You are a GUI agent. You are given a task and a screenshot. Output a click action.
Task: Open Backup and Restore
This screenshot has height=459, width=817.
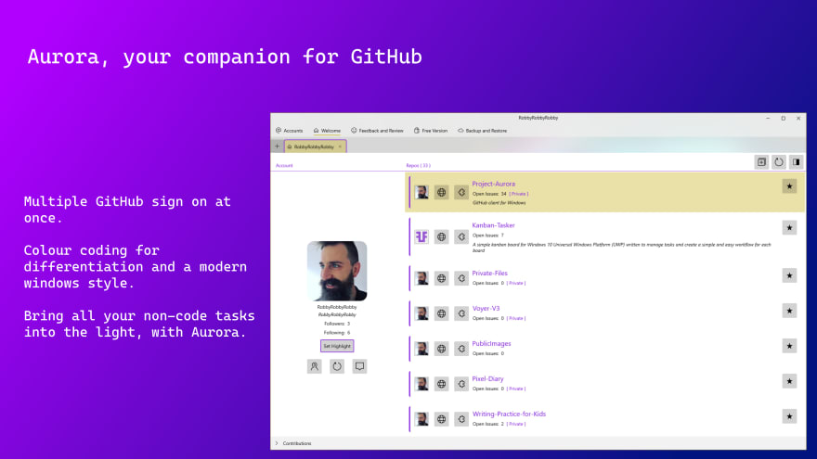pyautogui.click(x=482, y=131)
